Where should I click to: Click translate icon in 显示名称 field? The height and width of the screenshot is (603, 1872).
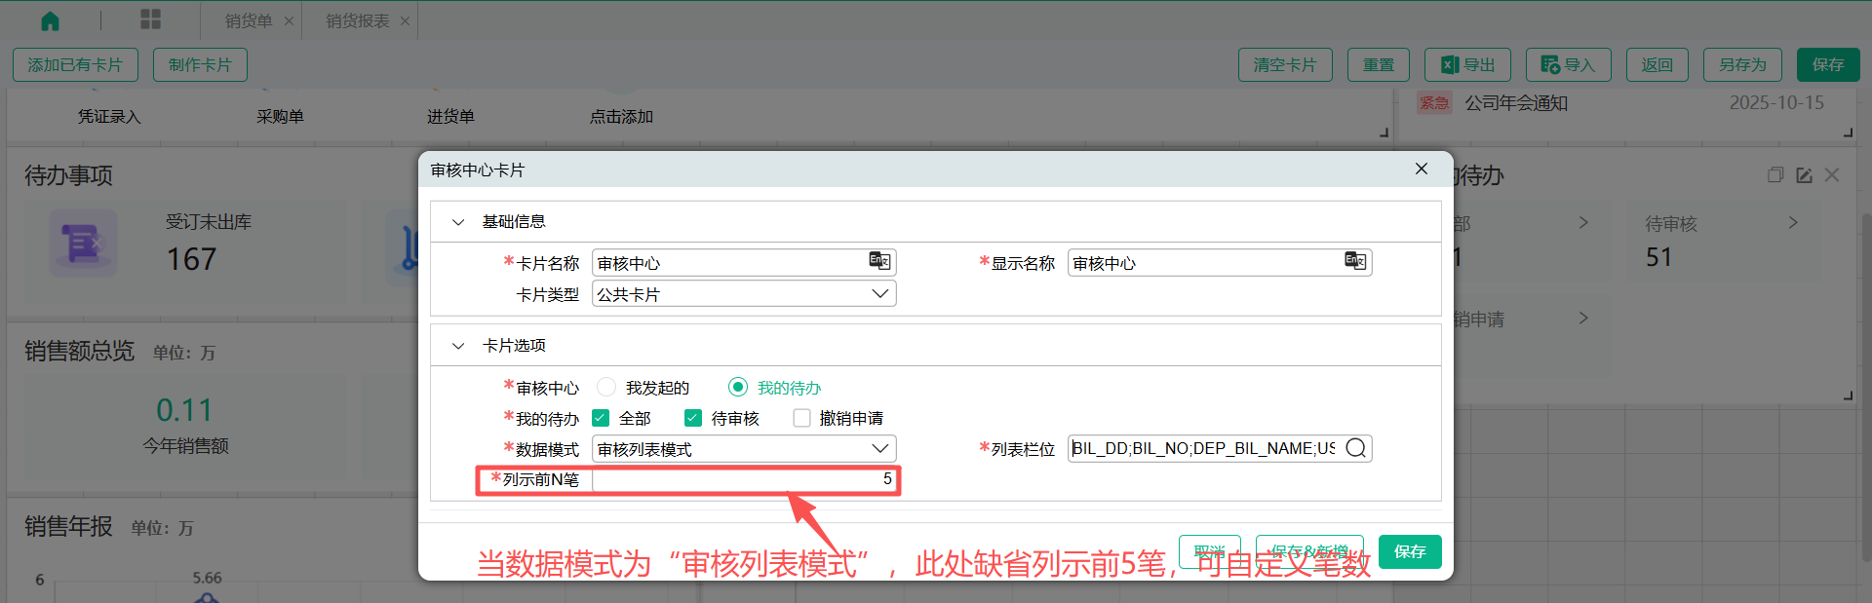pyautogui.click(x=1354, y=261)
